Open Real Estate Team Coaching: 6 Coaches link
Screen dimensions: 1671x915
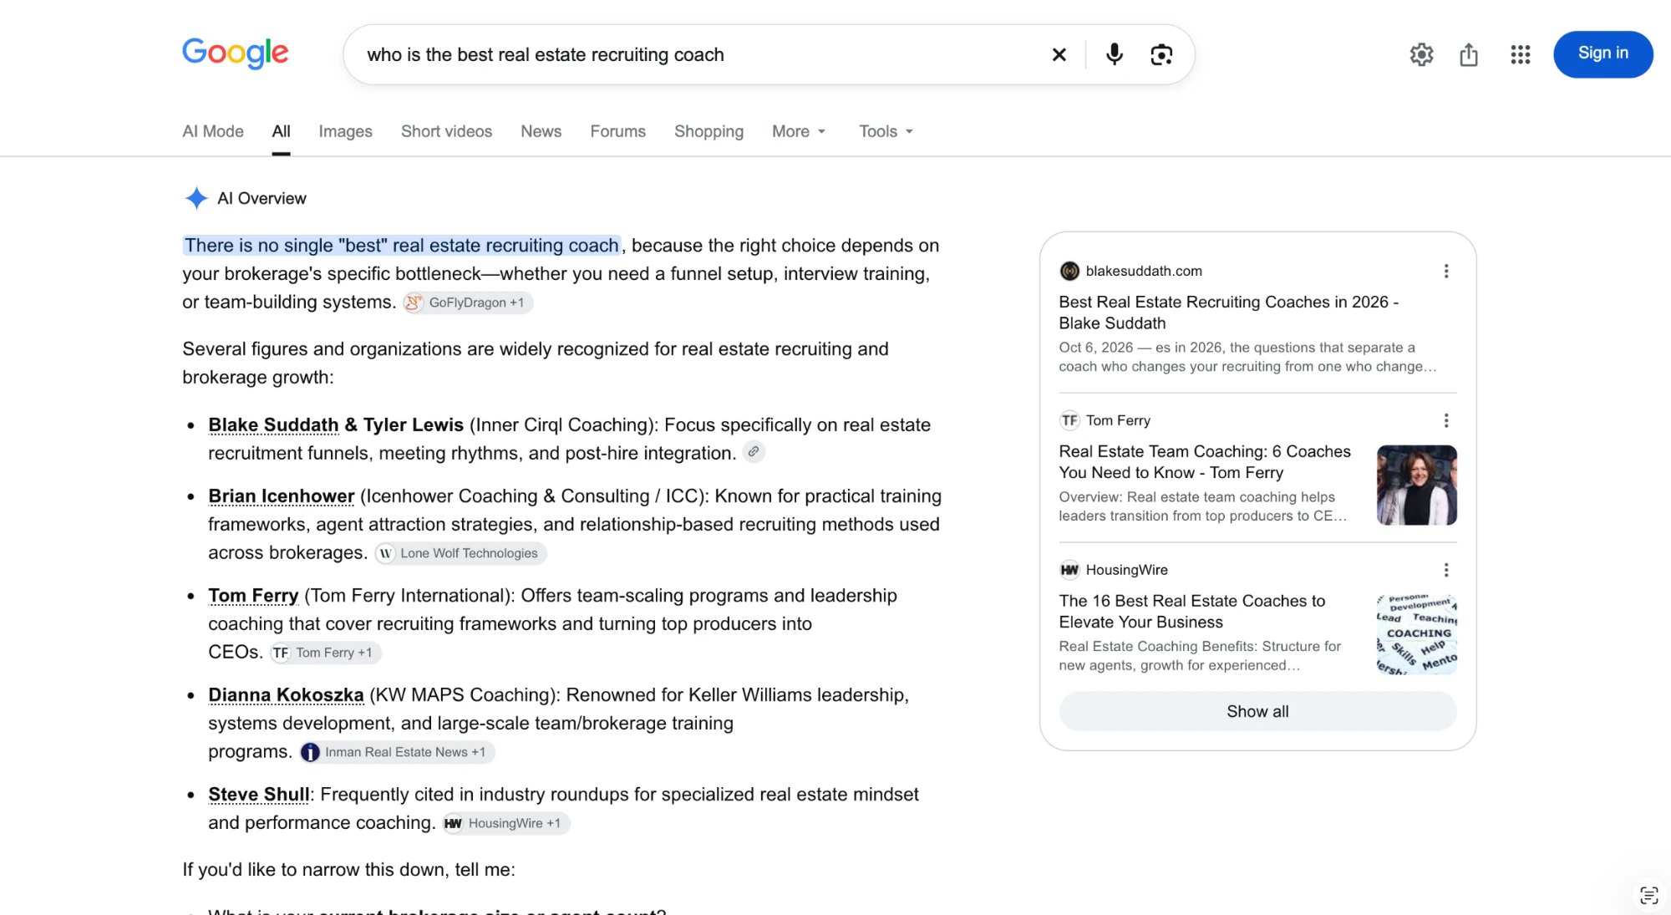coord(1204,462)
